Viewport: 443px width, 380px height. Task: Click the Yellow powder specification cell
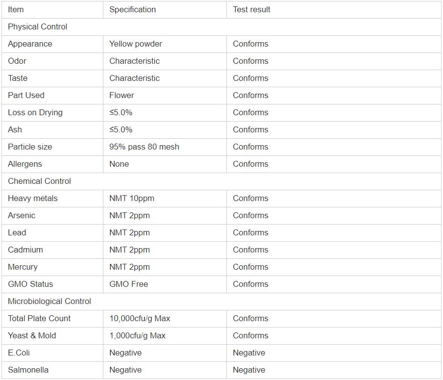click(x=136, y=44)
